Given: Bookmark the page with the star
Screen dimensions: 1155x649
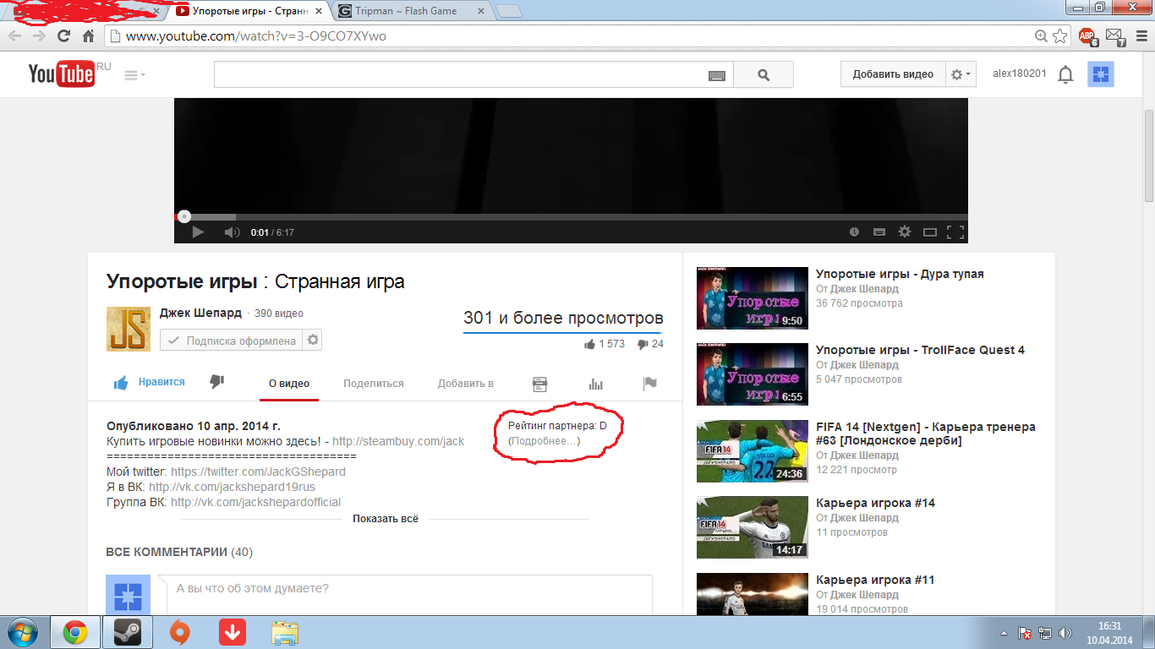Looking at the screenshot, I should [1060, 36].
